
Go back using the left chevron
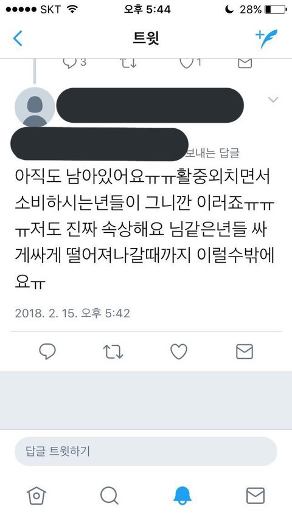coord(18,38)
